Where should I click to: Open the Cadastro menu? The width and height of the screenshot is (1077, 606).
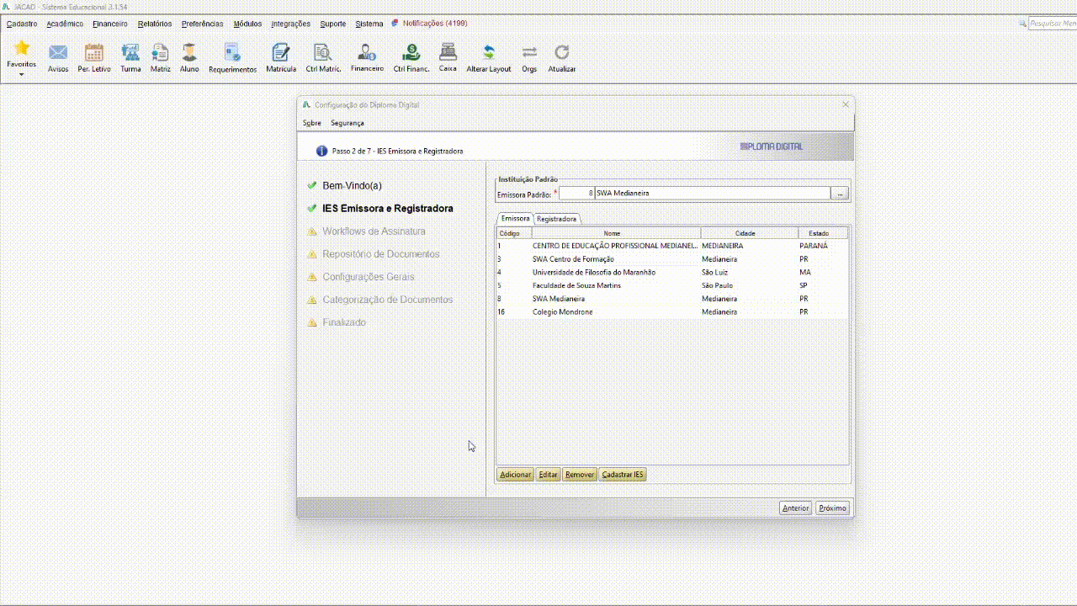click(22, 24)
